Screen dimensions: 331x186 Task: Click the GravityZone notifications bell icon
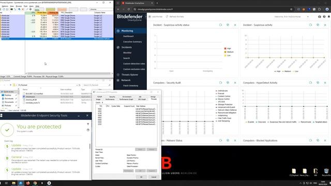tap(329, 17)
